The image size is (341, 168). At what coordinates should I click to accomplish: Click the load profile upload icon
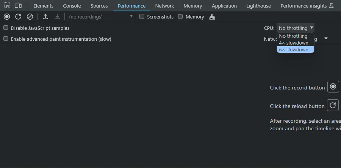tap(45, 17)
